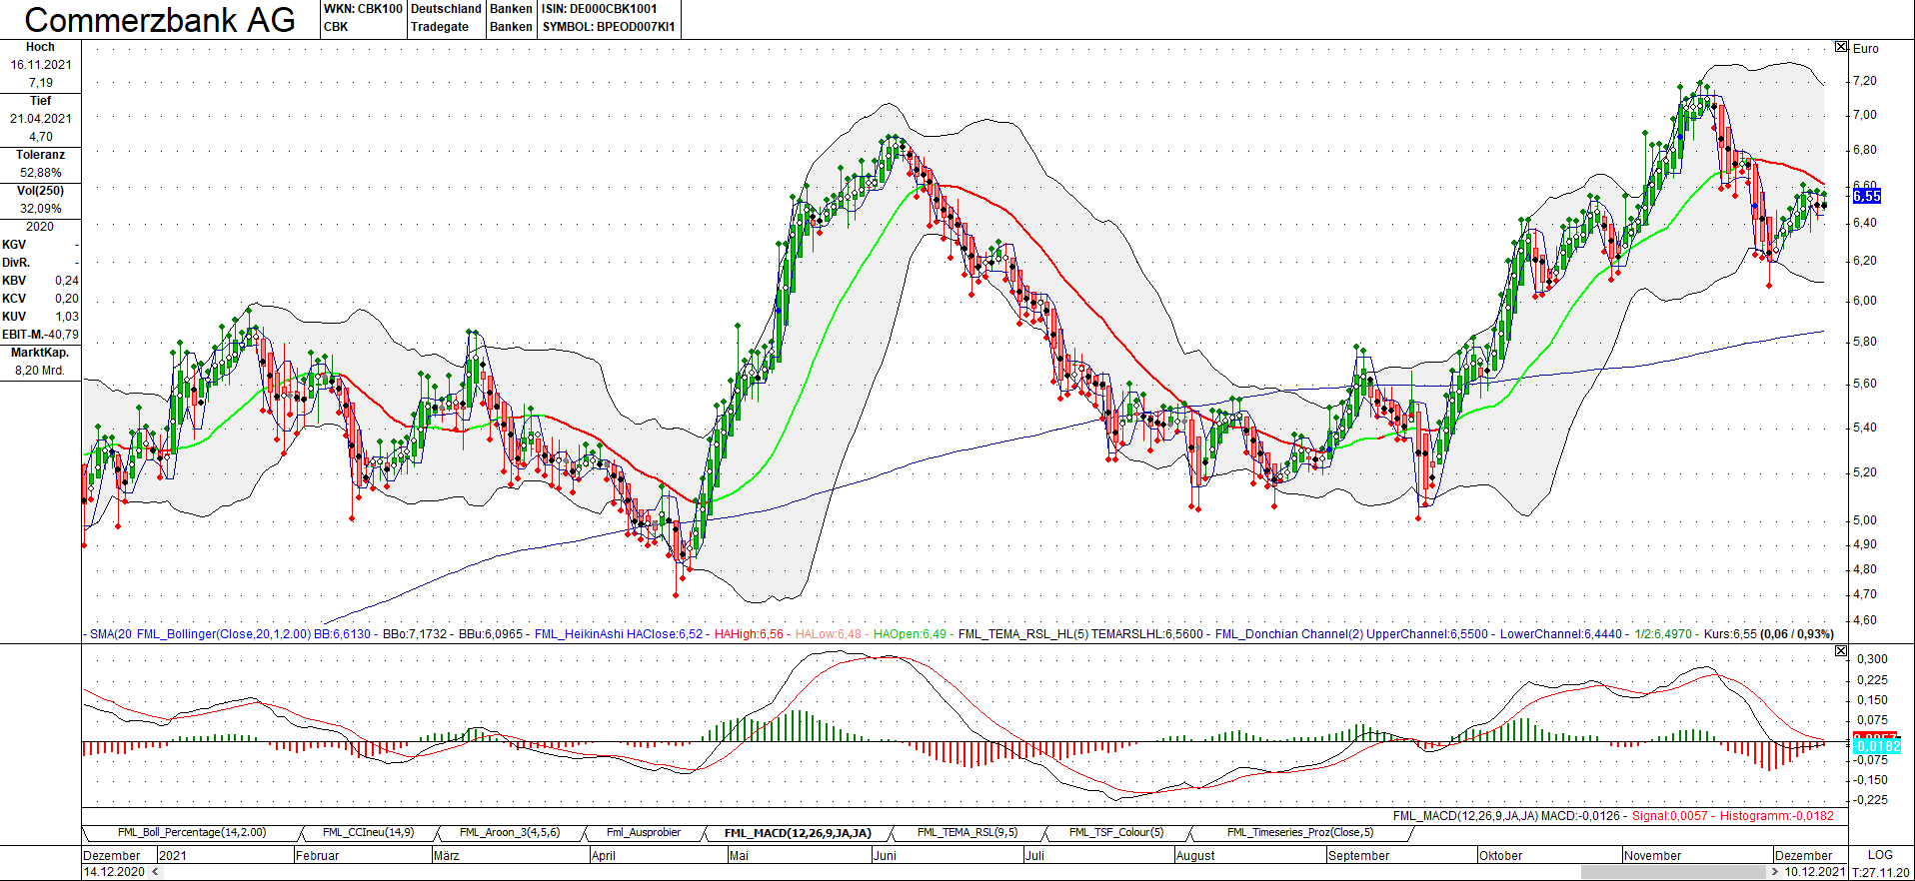Image resolution: width=1915 pixels, height=881 pixels.
Task: Click the SYMBOL: BPEOD007KI1 field
Action: (609, 27)
